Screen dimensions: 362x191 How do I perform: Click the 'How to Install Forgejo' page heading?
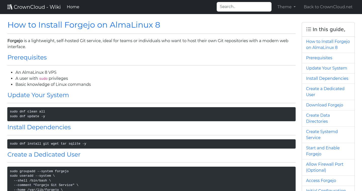(x=84, y=25)
